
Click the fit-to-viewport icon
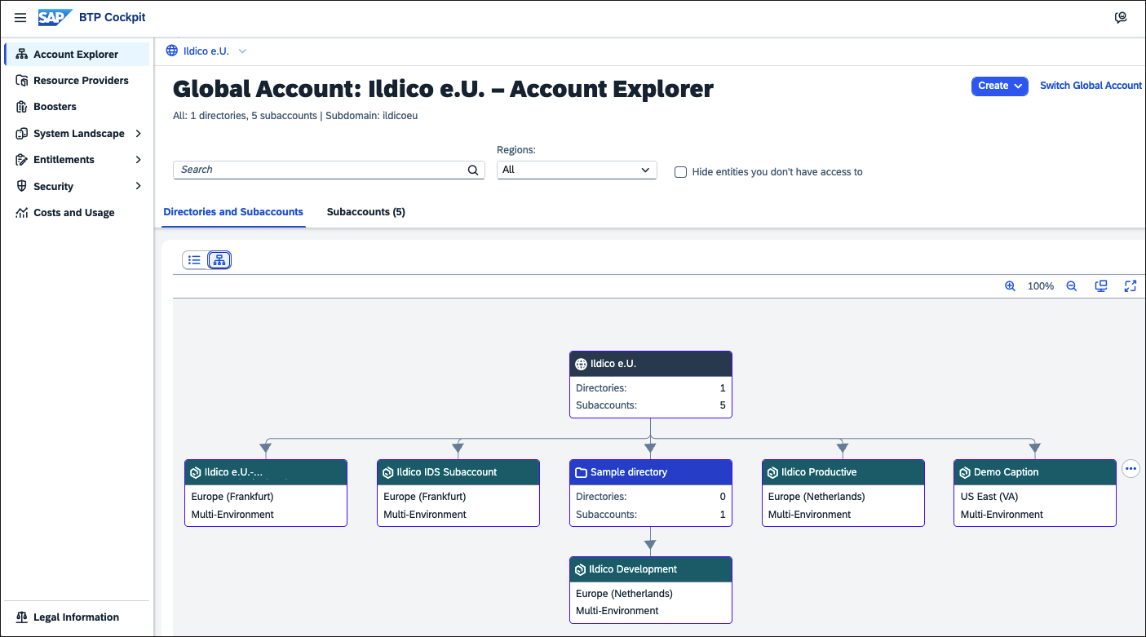coord(1101,286)
